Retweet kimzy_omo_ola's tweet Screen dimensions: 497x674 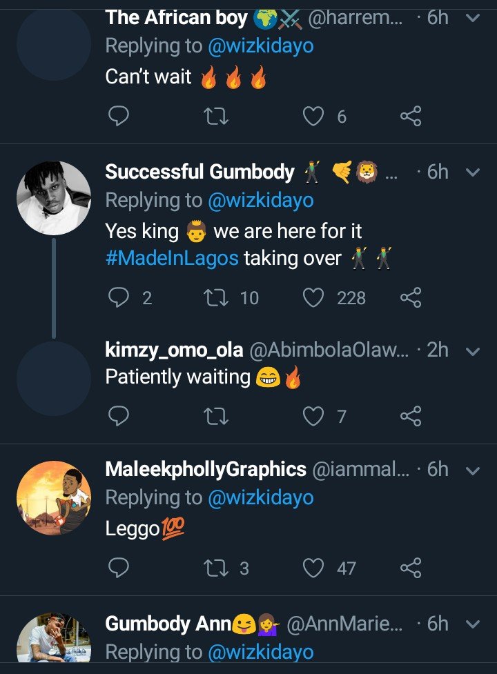point(217,416)
